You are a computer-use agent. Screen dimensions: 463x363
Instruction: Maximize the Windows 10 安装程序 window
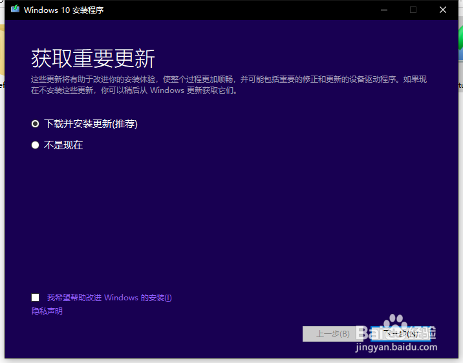tap(413, 10)
